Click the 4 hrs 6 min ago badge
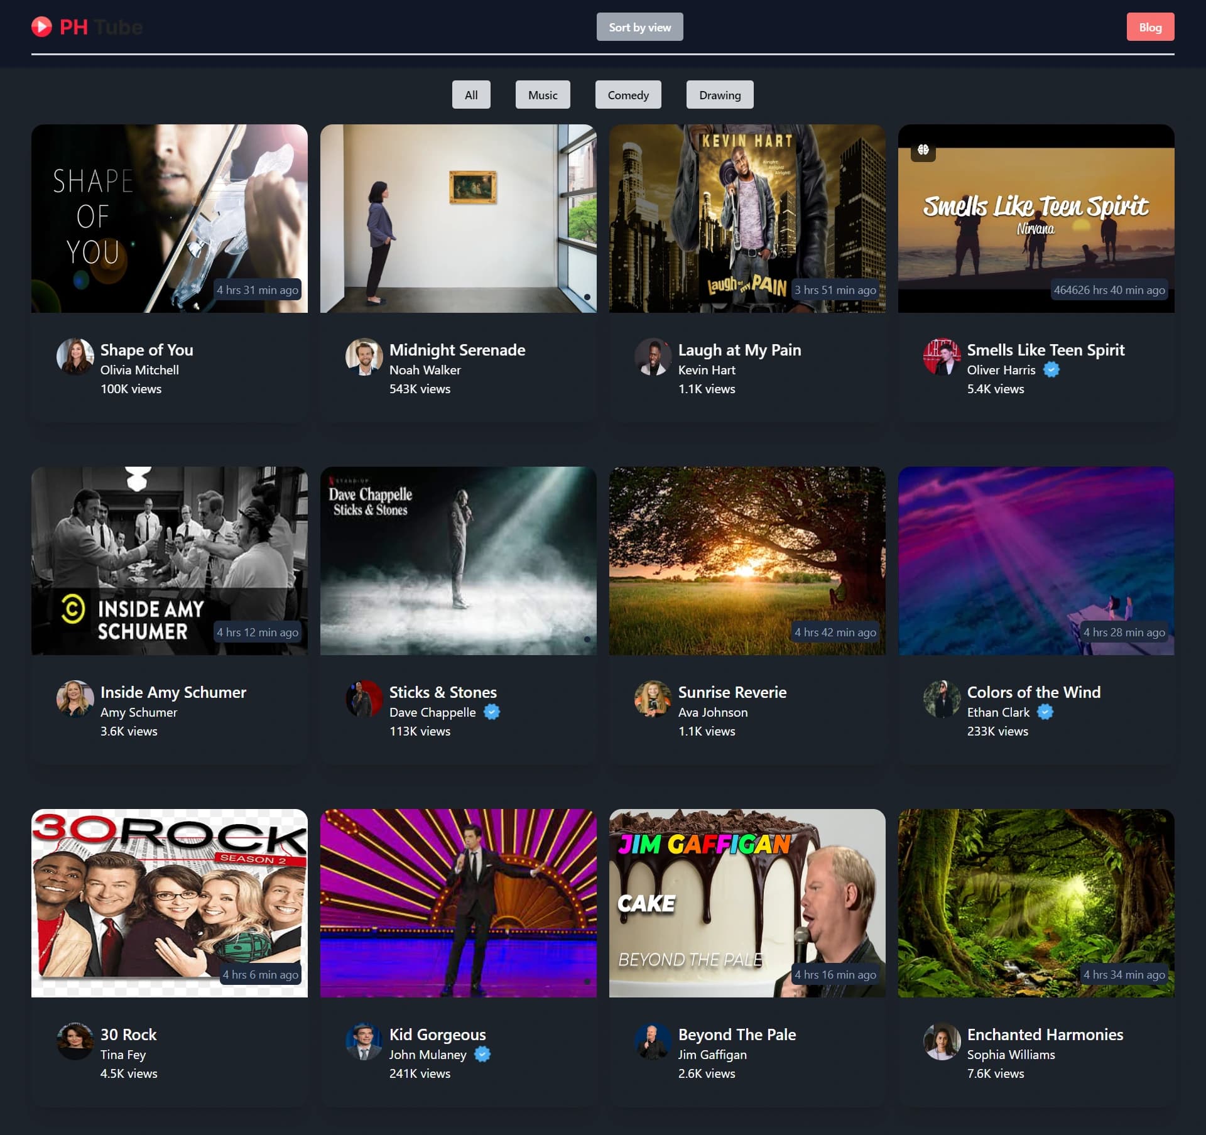Screen dimensions: 1206x1135 [x=261, y=974]
